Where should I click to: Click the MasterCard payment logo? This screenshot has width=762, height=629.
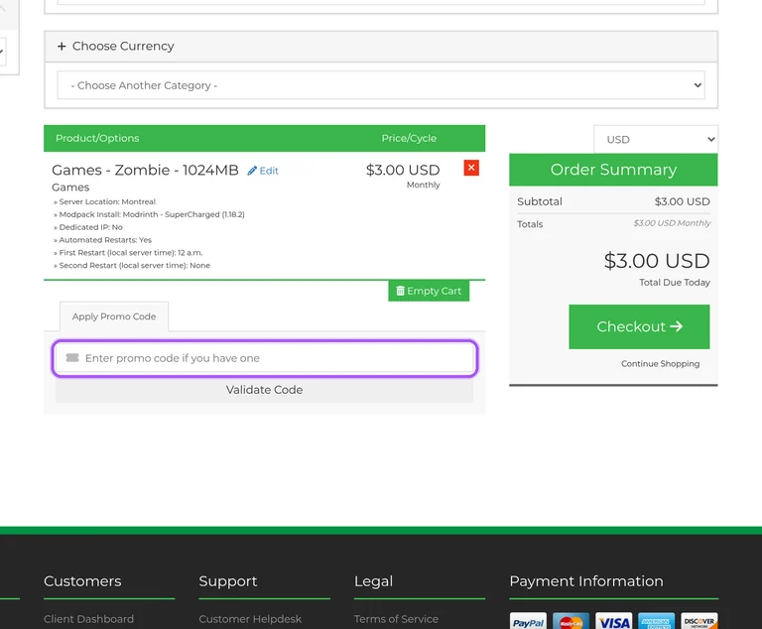571,621
